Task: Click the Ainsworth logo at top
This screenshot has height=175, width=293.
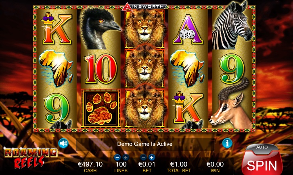Action: (x=144, y=6)
